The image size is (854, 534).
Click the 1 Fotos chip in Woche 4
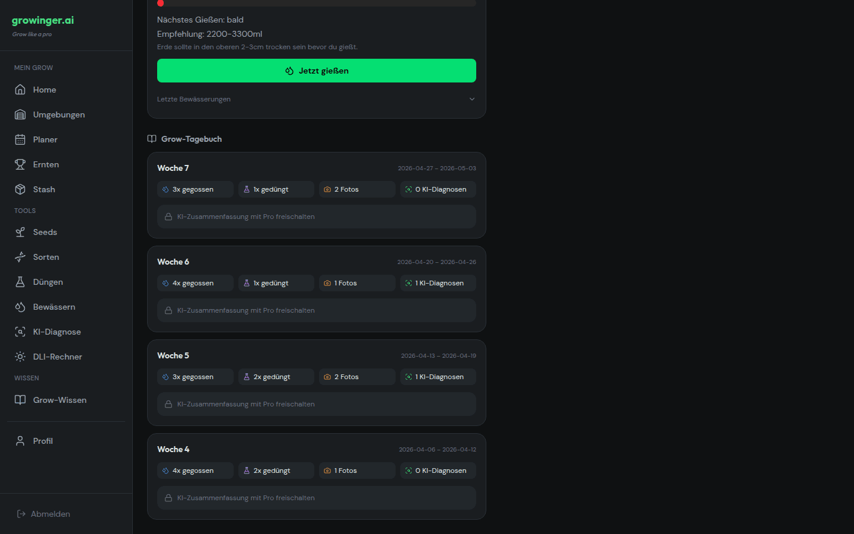pos(357,471)
